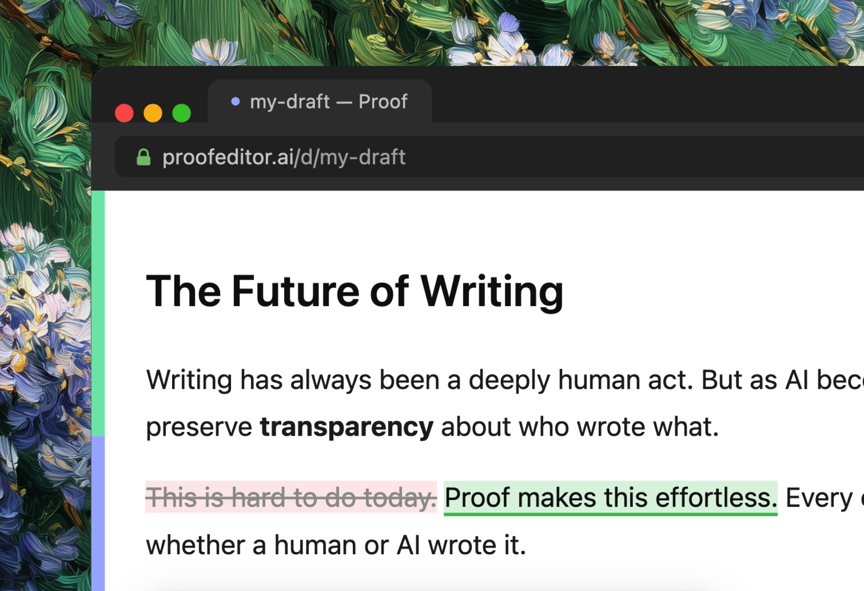Click the green suggestion "Proof makes this effortless."

coord(610,498)
